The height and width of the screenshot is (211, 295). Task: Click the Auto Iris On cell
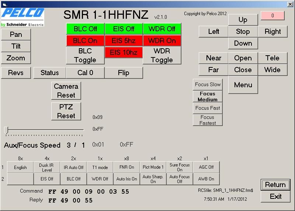pos(126,179)
